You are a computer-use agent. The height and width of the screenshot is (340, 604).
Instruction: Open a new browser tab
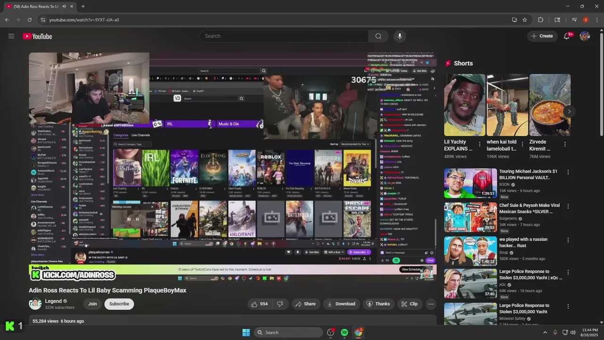pyautogui.click(x=83, y=6)
